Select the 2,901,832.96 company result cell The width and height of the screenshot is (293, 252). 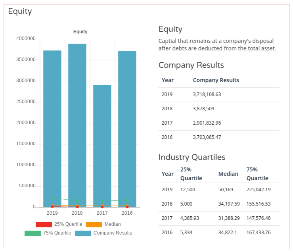click(207, 123)
